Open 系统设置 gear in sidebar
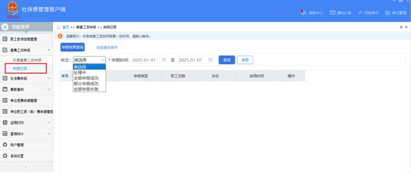The image size is (411, 176). (x=5, y=156)
